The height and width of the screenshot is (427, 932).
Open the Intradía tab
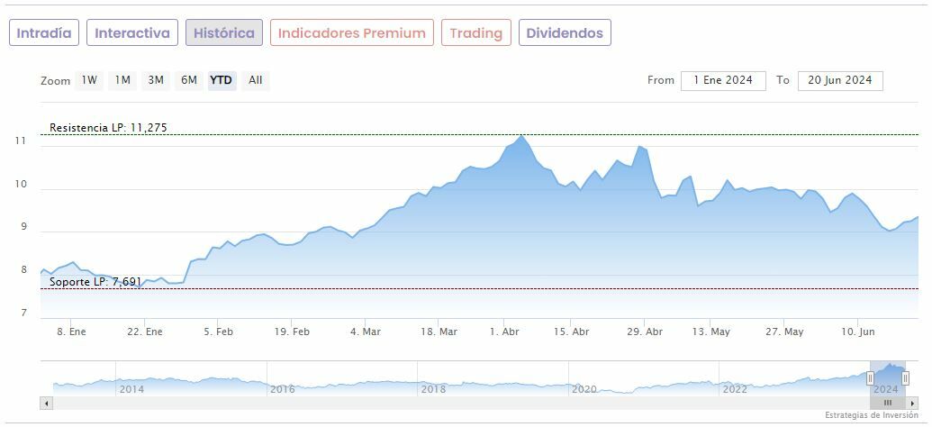click(x=44, y=33)
